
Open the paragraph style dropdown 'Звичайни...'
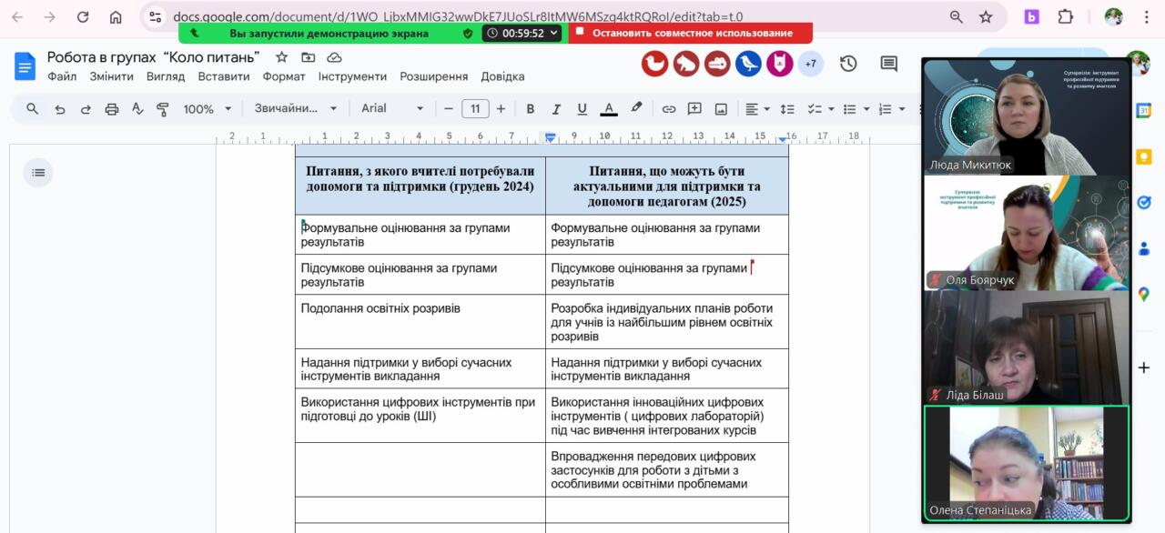click(296, 108)
